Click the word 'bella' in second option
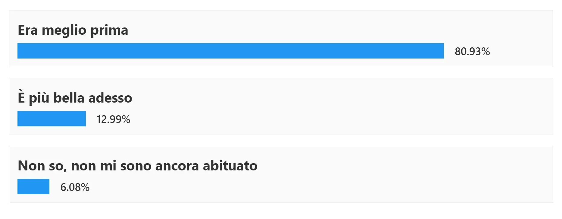Screen dimensions: 562x219 (69, 98)
